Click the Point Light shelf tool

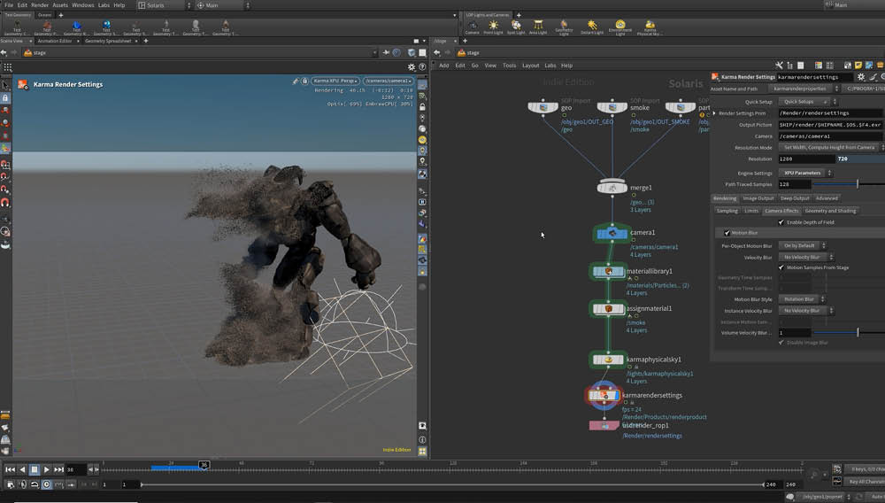click(x=494, y=27)
